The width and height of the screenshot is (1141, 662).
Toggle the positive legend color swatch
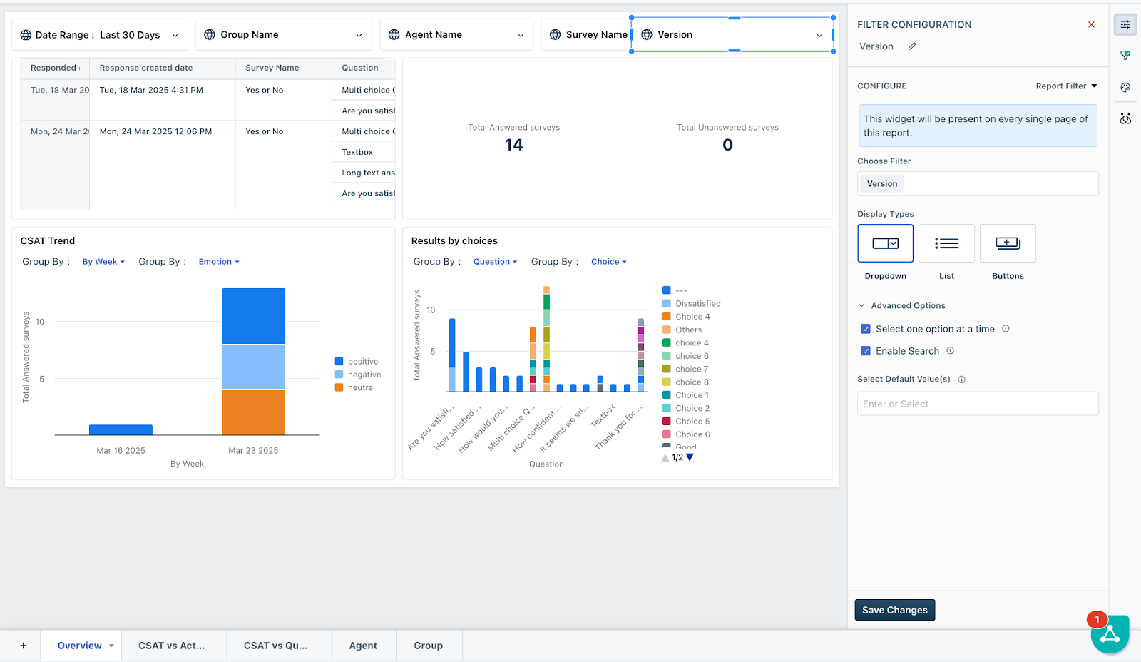[339, 362]
